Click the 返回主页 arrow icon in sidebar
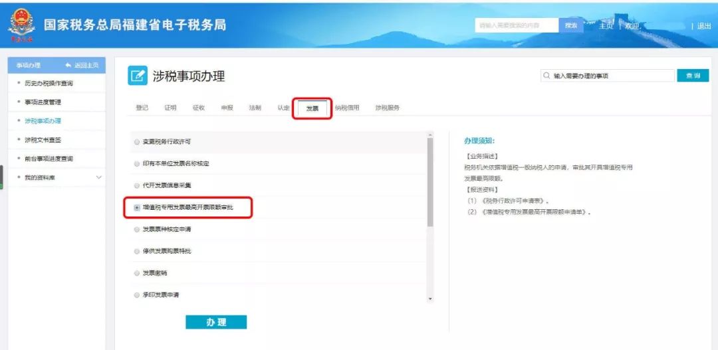Image resolution: width=718 pixels, height=350 pixels. (x=68, y=65)
